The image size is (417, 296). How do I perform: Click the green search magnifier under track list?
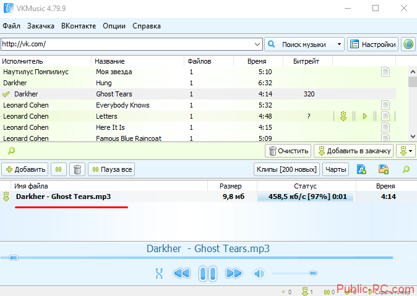[11, 151]
